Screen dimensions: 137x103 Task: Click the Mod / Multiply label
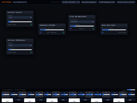point(52,33)
